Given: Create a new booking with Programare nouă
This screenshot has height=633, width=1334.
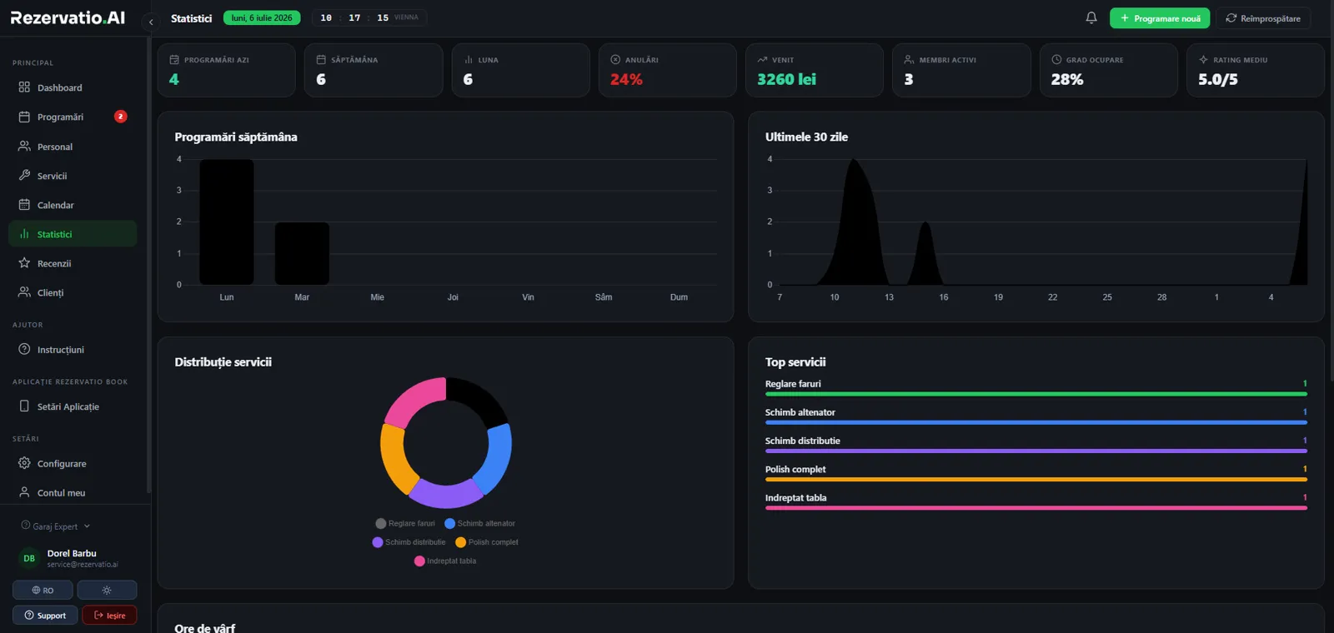Looking at the screenshot, I should 1159,18.
